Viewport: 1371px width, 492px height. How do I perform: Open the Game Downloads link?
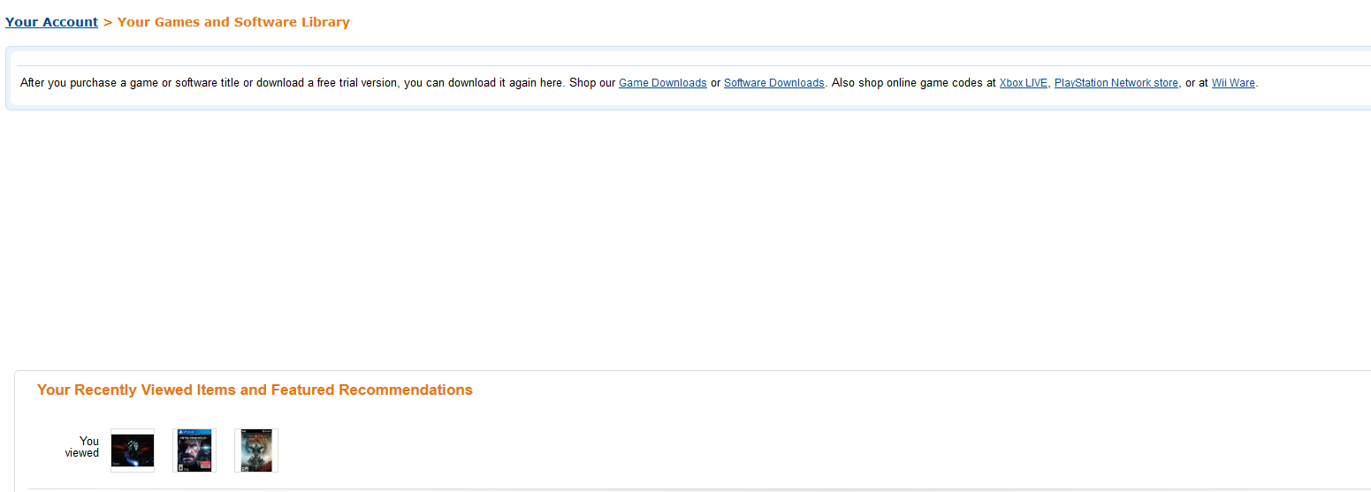(663, 83)
